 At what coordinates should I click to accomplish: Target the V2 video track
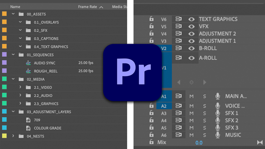(x=164, y=48)
